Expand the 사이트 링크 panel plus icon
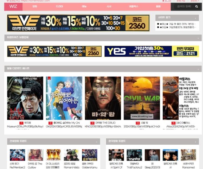Viewport: 203px width, 169px height. (195, 18)
